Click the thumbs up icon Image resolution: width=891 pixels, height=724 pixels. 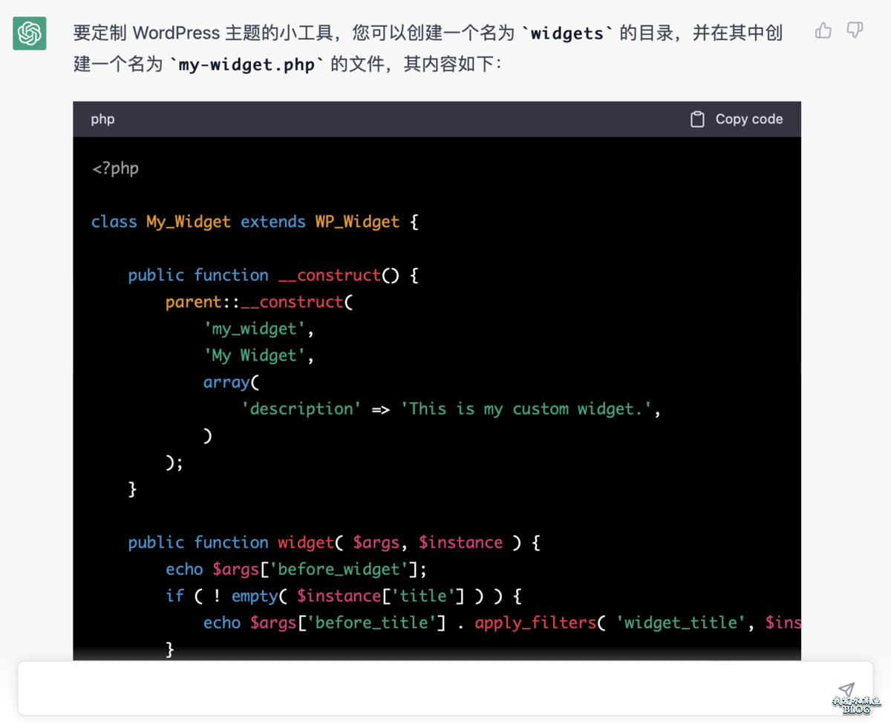[x=823, y=30]
